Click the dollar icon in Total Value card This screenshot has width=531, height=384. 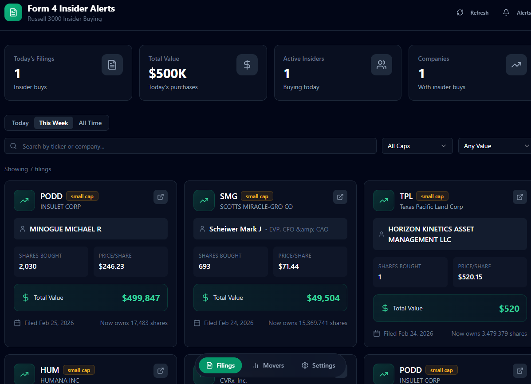tap(247, 65)
